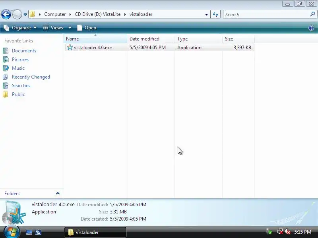Click the magnifying glass search icon
The height and width of the screenshot is (238, 318).
tap(312, 14)
